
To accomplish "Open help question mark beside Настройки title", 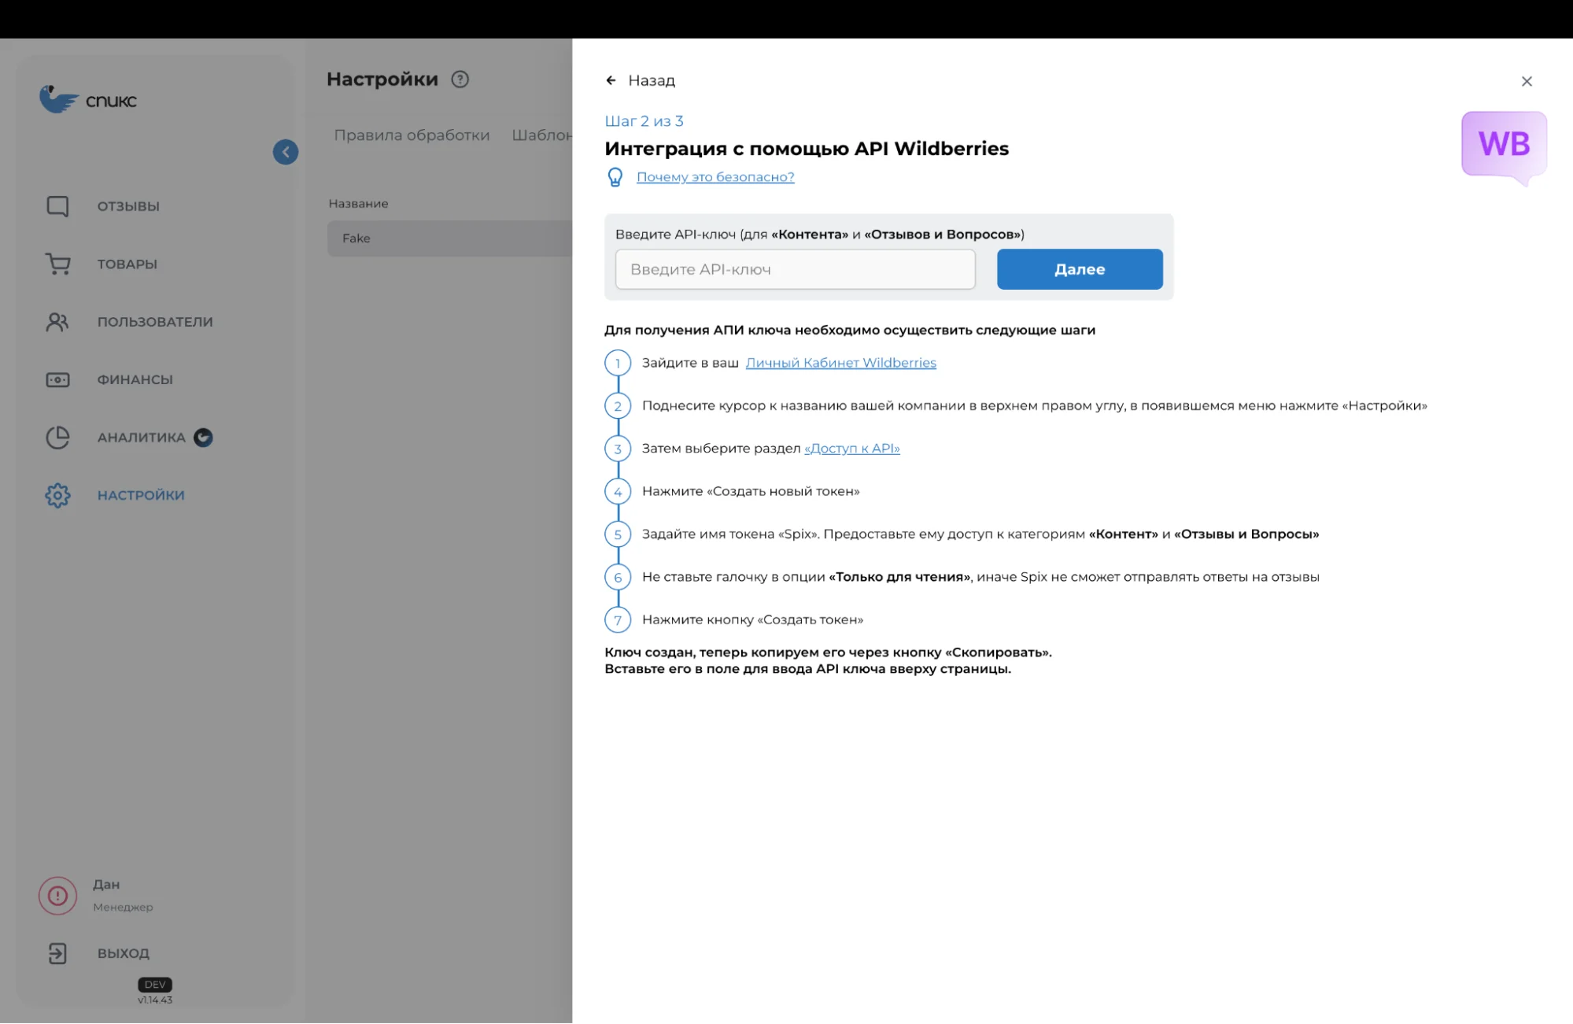I will click(460, 79).
